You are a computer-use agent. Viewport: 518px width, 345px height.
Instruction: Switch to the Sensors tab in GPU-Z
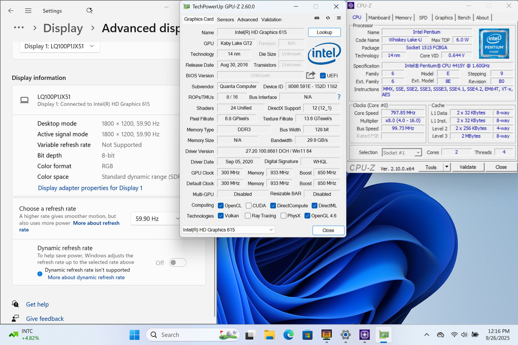225,19
